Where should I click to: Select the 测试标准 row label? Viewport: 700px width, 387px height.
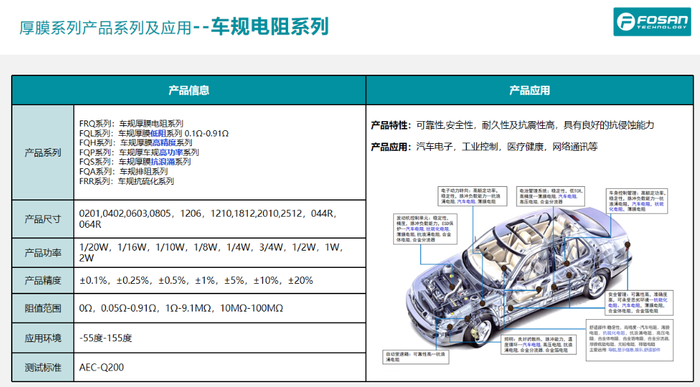(42, 367)
